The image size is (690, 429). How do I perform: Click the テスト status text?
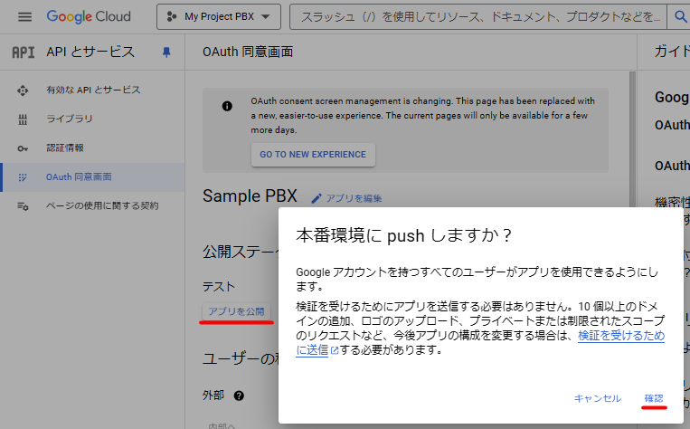(x=219, y=287)
